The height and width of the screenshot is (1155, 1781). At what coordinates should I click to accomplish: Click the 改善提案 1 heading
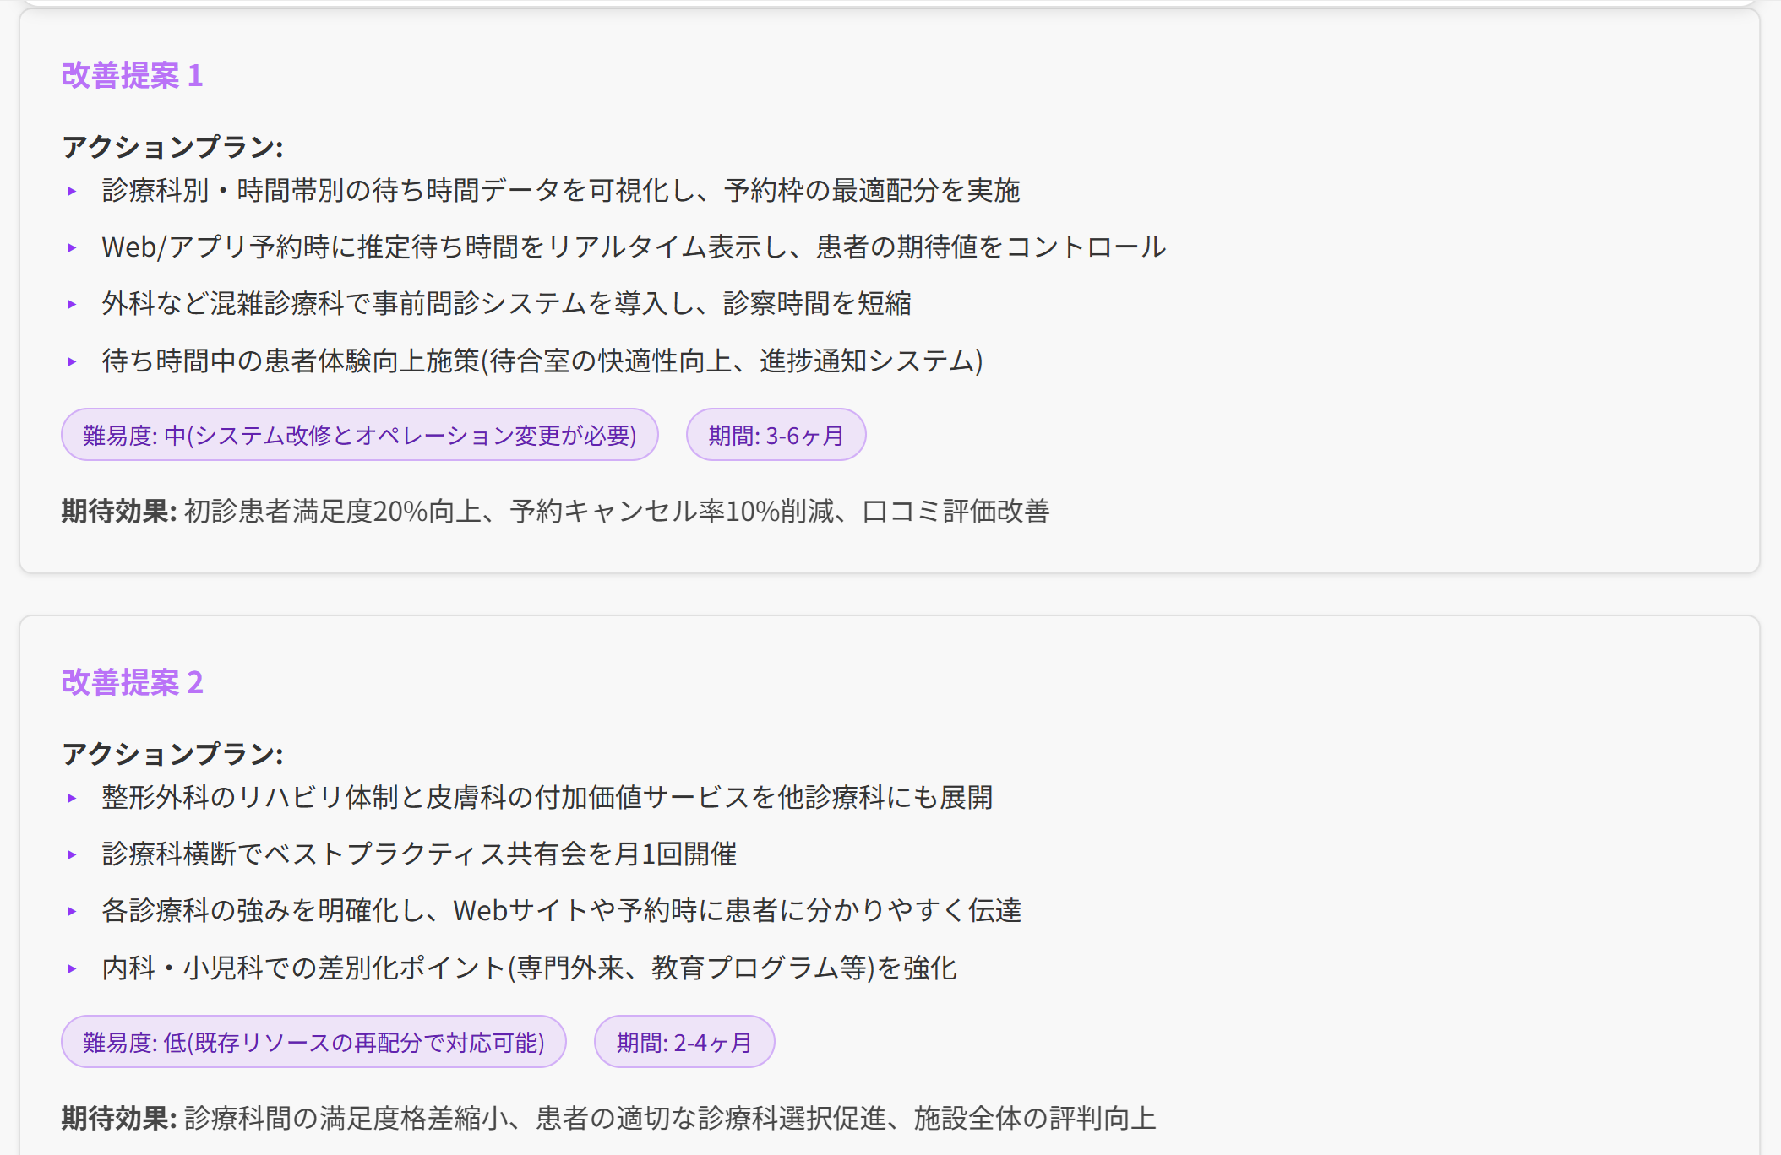coord(132,76)
